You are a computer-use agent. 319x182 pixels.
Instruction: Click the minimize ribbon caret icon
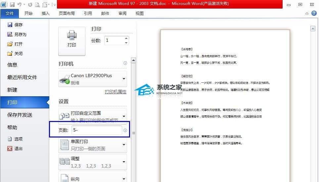307,14
